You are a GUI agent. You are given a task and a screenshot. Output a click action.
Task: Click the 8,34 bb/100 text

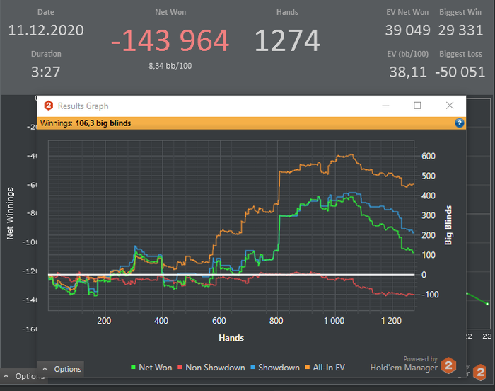click(170, 66)
